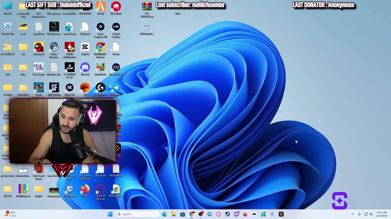Open the This PC desktop icon
This screenshot has height=219, width=391.
point(8,8)
